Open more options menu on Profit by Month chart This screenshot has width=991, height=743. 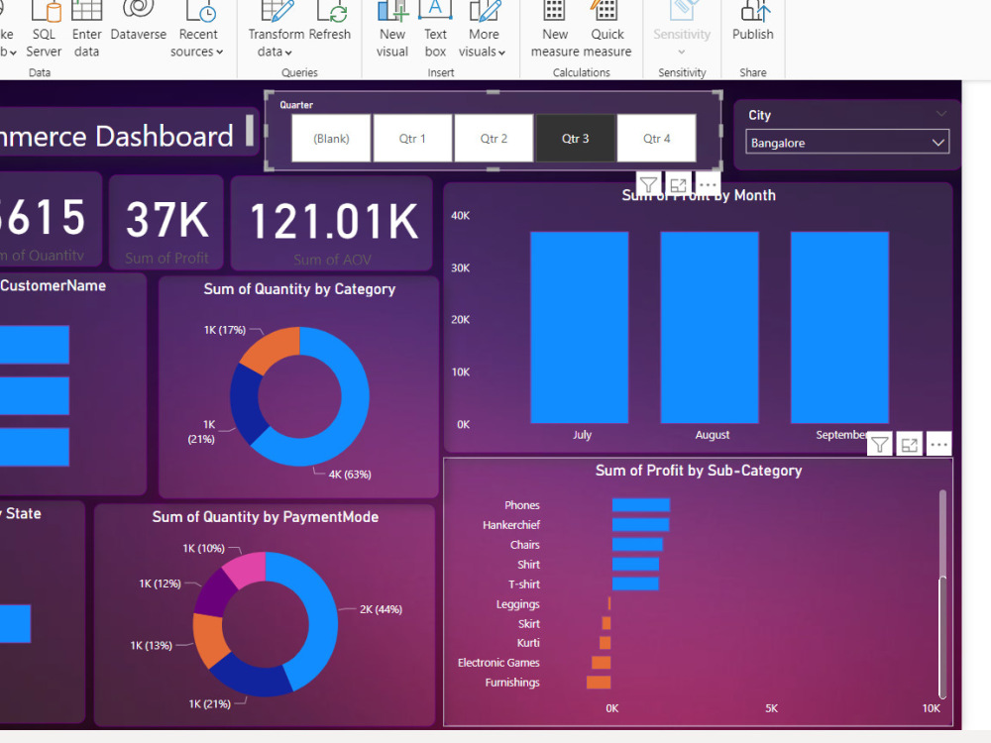tap(707, 182)
